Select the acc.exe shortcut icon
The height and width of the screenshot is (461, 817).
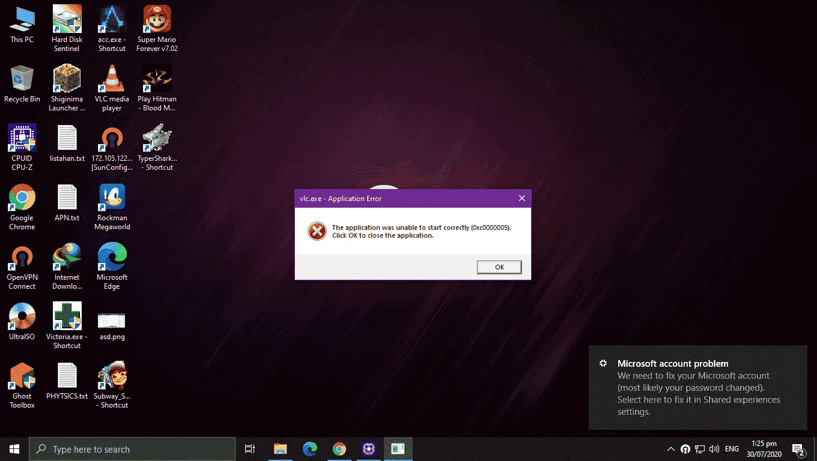tap(112, 29)
